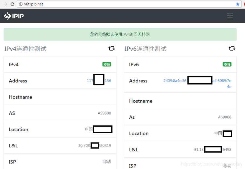This screenshot has height=169, width=245.
Task: Click the green connectivity status banner
Action: coord(120,34)
